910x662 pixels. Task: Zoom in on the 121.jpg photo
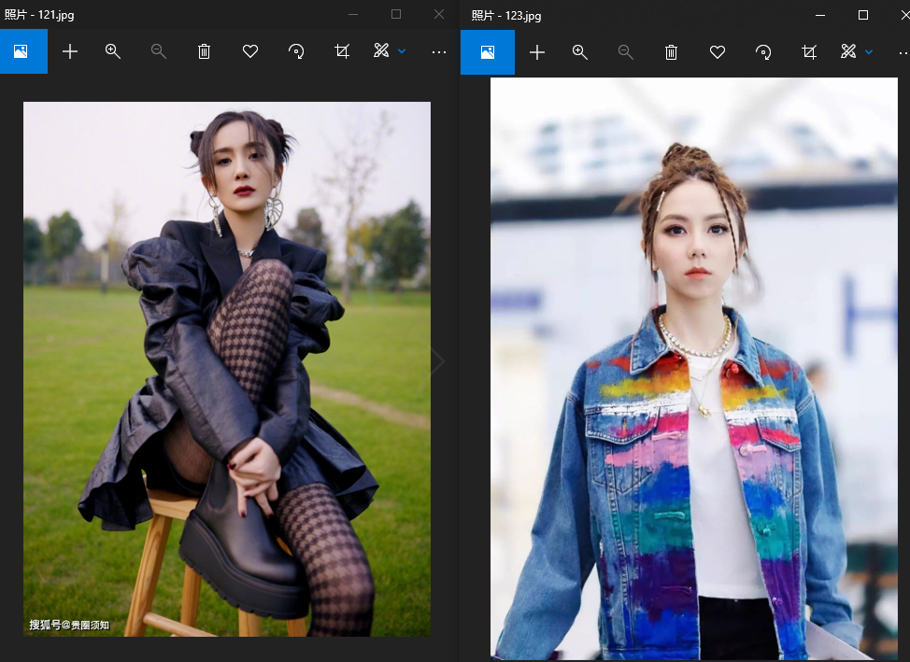click(x=113, y=51)
